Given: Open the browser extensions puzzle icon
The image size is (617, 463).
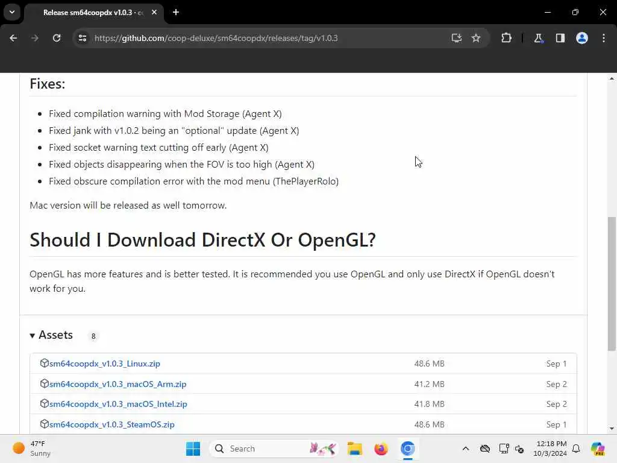Looking at the screenshot, I should pyautogui.click(x=506, y=38).
